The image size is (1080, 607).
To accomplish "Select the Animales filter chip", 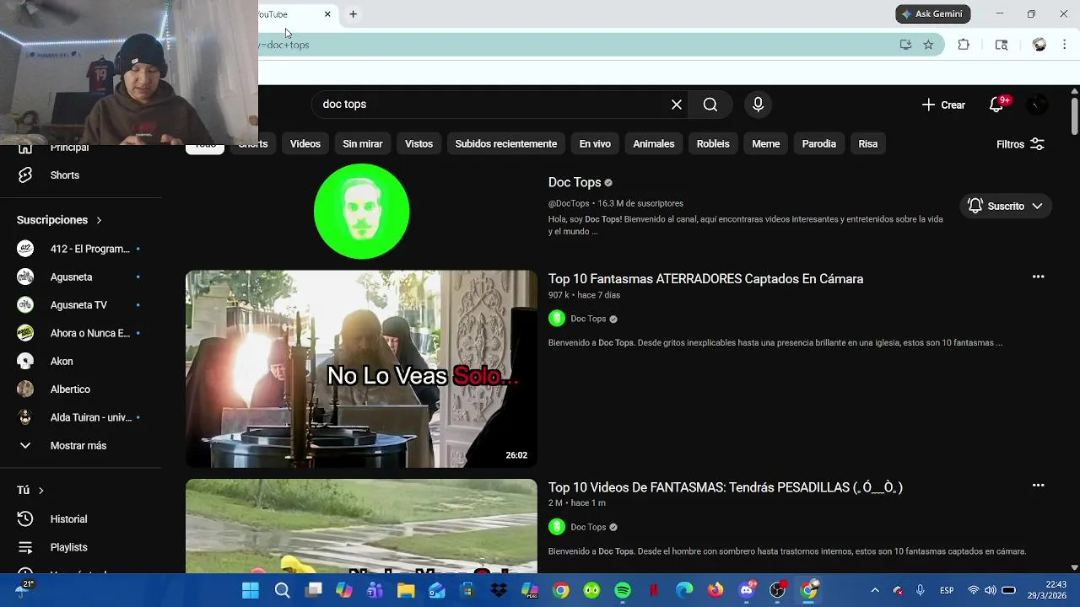I will [654, 144].
